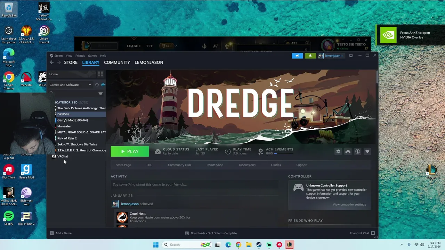Viewport: 445px width, 250px height.
Task: Open the game settings gear for DREDGE
Action: coord(338,151)
